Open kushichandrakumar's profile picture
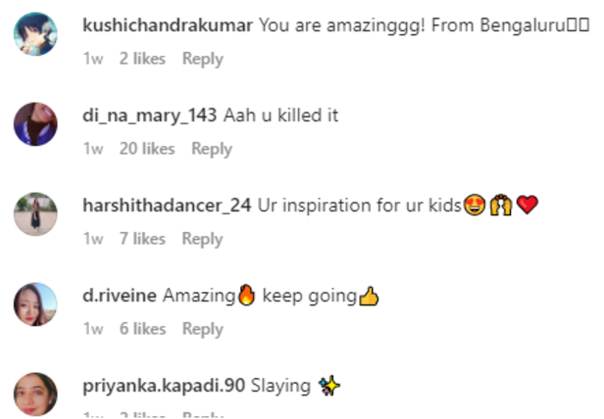This screenshot has height=419, width=604. click(35, 35)
